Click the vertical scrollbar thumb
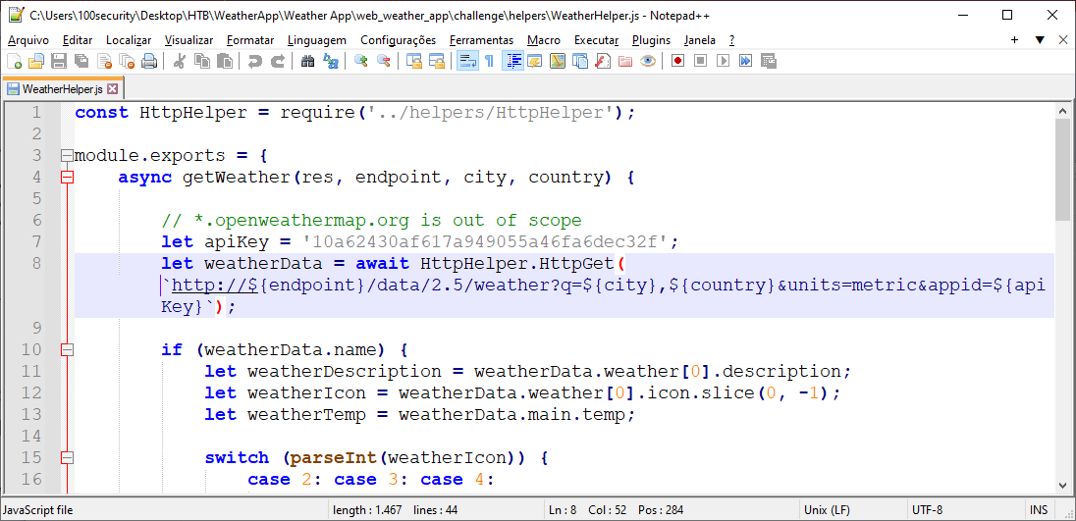 point(1063,171)
